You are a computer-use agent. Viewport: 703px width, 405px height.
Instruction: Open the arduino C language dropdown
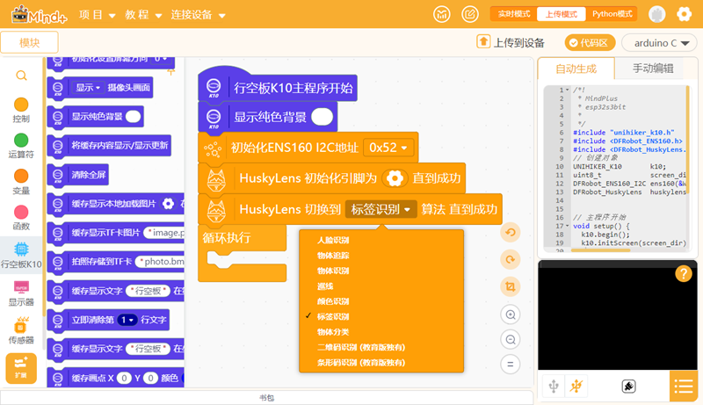(659, 43)
